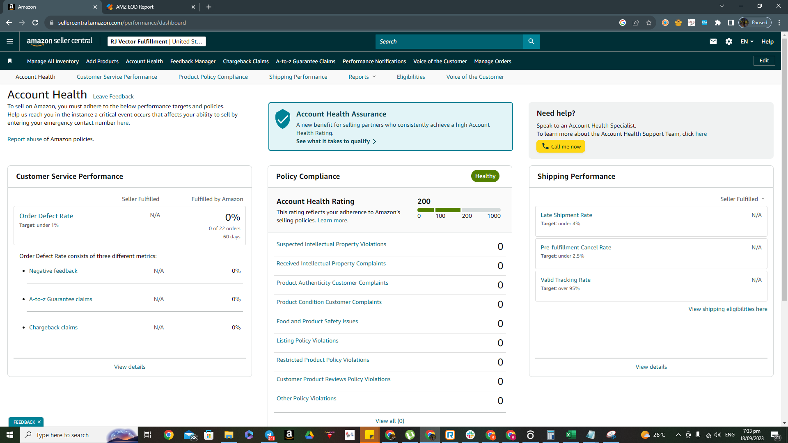788x443 pixels.
Task: Open the Order Defect Rate link
Action: (46, 216)
